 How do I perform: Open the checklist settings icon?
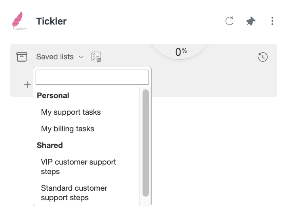point(96,57)
